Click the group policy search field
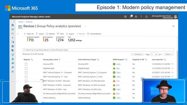 98,50
